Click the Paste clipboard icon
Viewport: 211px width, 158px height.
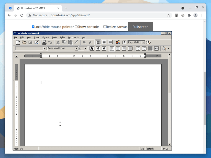click(70, 42)
